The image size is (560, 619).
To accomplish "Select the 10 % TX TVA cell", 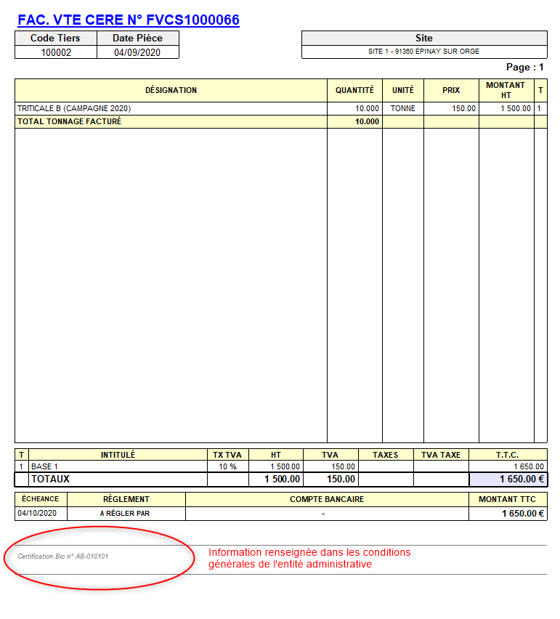I will point(227,466).
